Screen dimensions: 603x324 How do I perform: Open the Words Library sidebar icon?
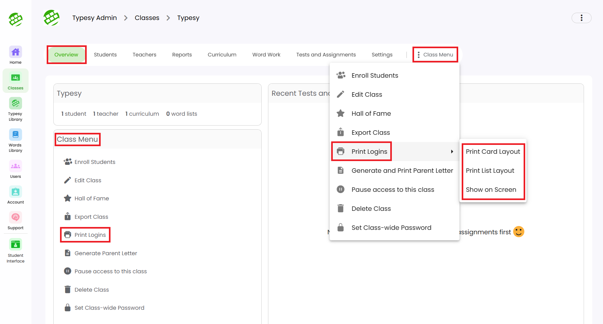[x=15, y=140]
